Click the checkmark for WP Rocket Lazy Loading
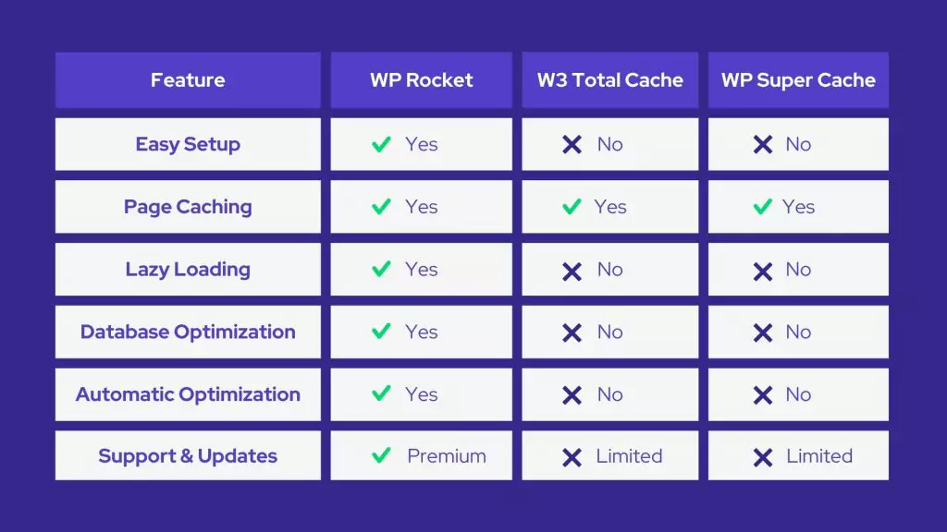The width and height of the screenshot is (947, 532). (381, 270)
